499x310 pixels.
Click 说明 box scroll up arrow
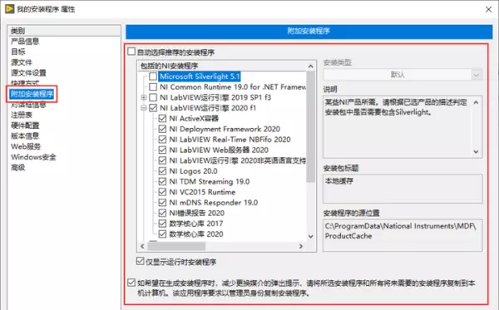tap(476, 102)
